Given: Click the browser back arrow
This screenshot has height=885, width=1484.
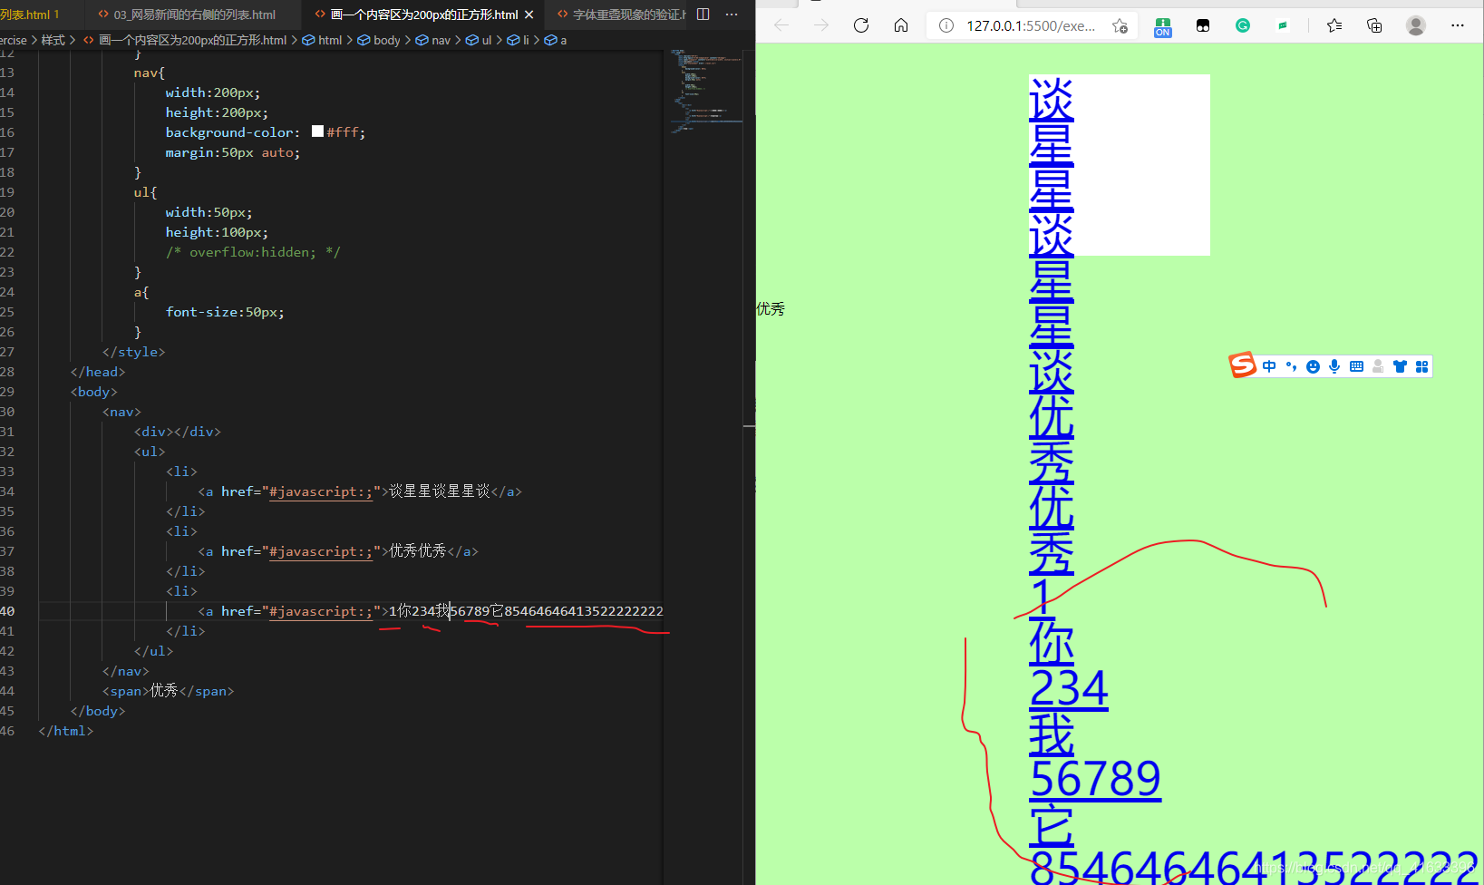Looking at the screenshot, I should pyautogui.click(x=781, y=25).
